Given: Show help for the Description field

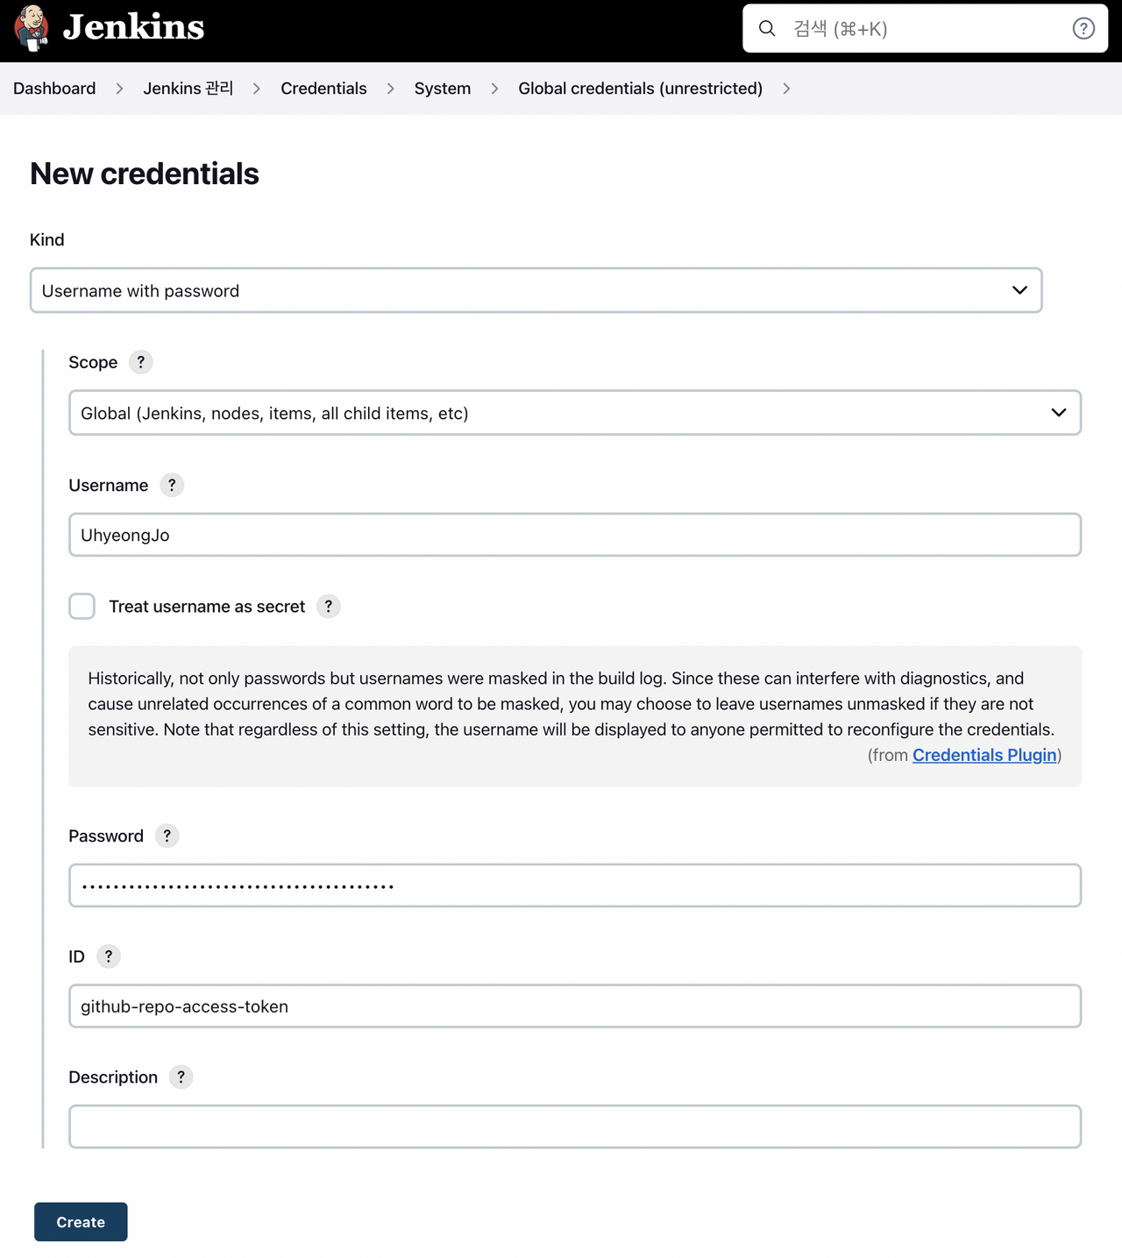Looking at the screenshot, I should [181, 1077].
